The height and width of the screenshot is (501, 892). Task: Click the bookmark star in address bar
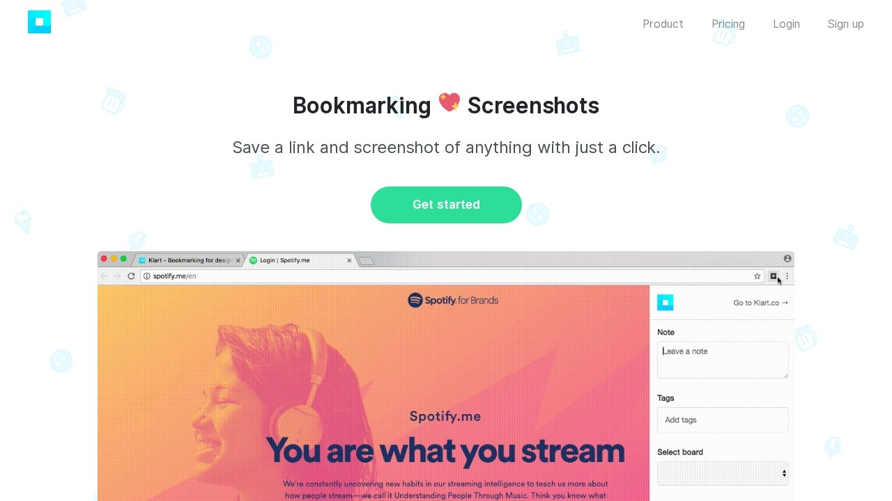758,276
